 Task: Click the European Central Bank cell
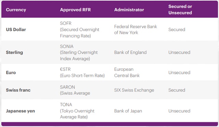coord(127,72)
